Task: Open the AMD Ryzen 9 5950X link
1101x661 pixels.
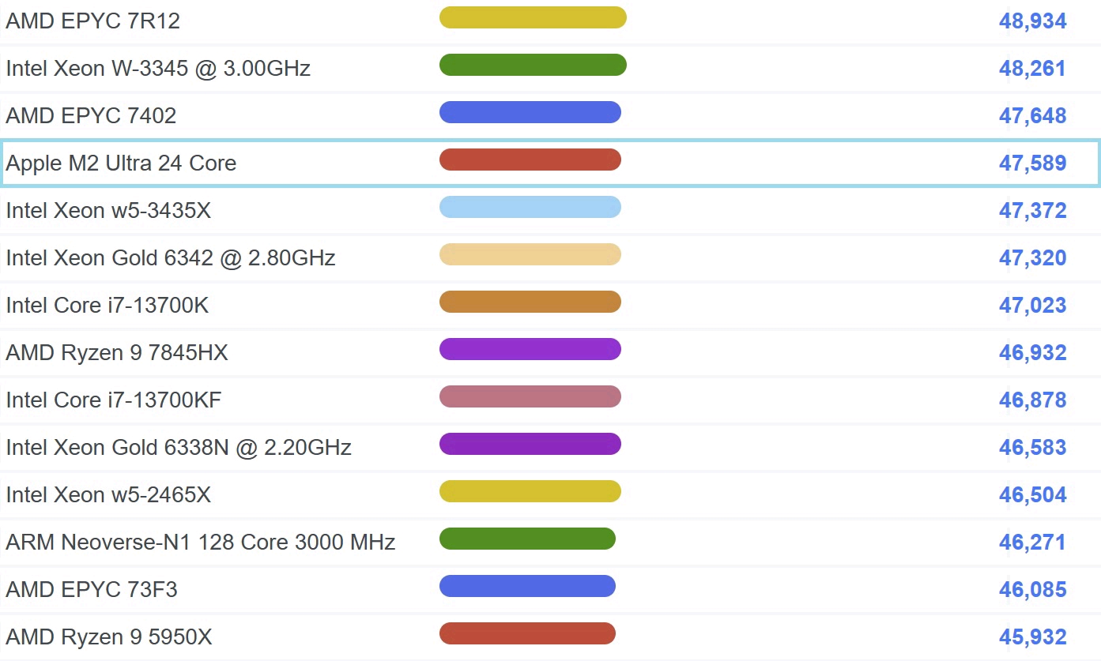Action: tap(109, 637)
